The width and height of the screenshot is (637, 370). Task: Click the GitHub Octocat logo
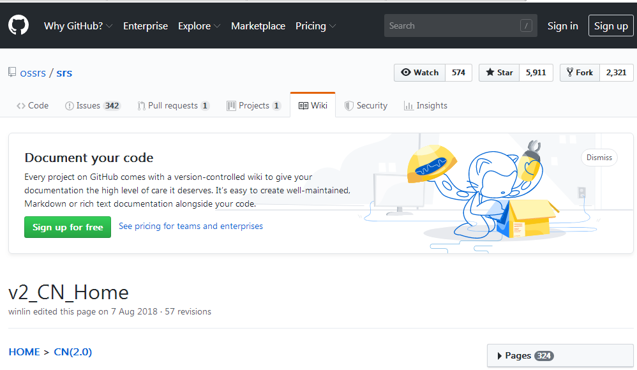[19, 26]
